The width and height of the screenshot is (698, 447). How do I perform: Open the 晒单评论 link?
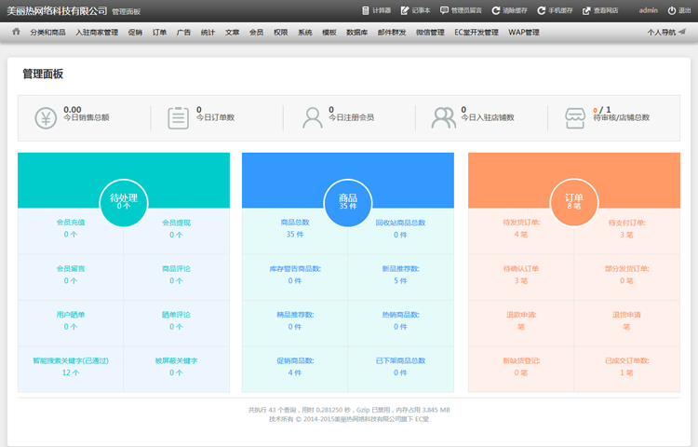pos(176,315)
